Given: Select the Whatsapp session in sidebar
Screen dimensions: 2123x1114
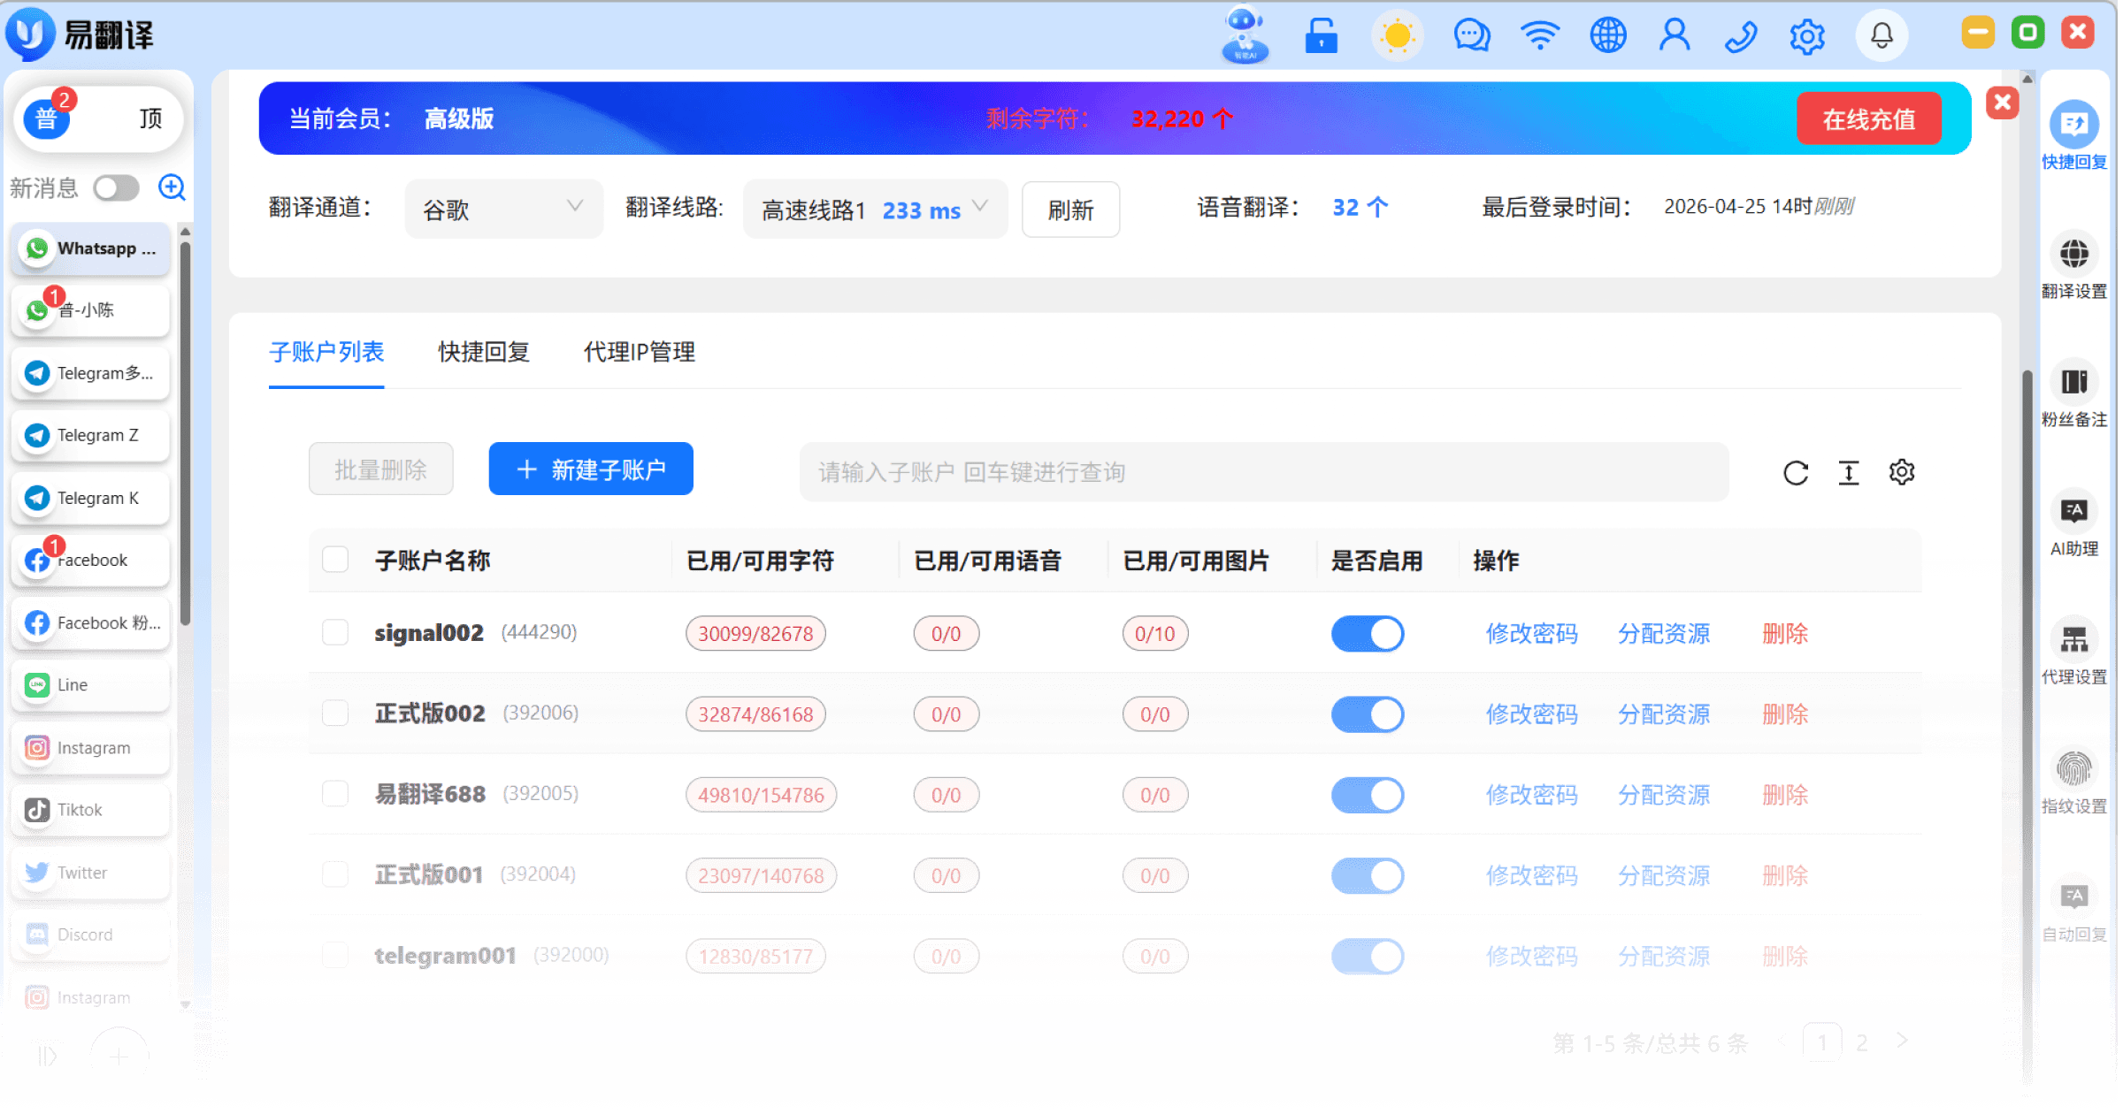Looking at the screenshot, I should (x=91, y=248).
